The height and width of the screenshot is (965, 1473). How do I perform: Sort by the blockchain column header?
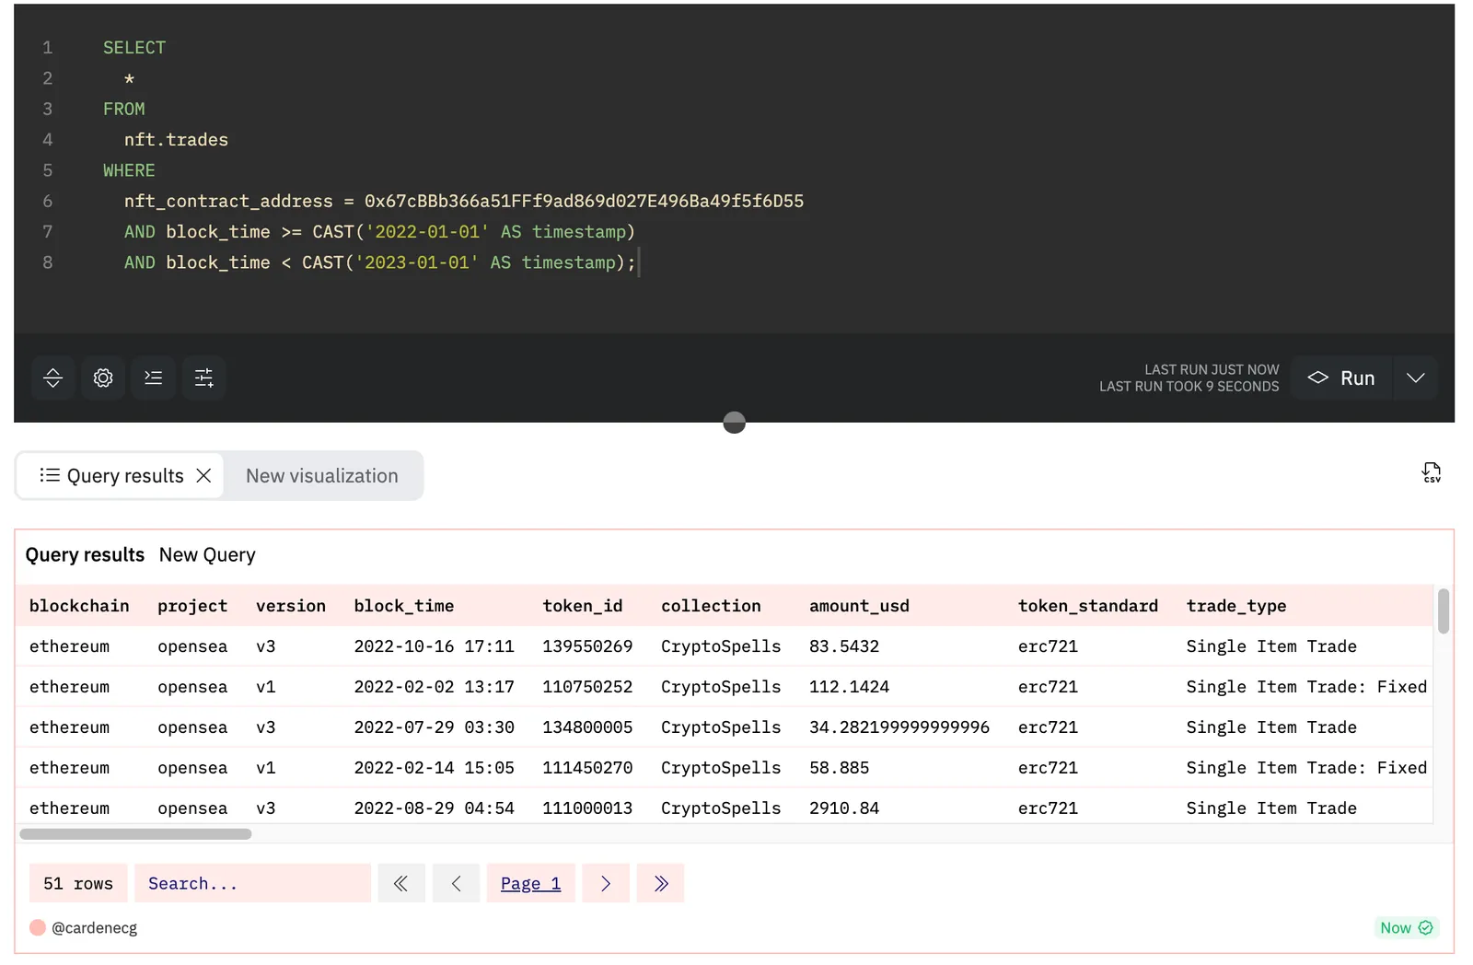tap(79, 606)
